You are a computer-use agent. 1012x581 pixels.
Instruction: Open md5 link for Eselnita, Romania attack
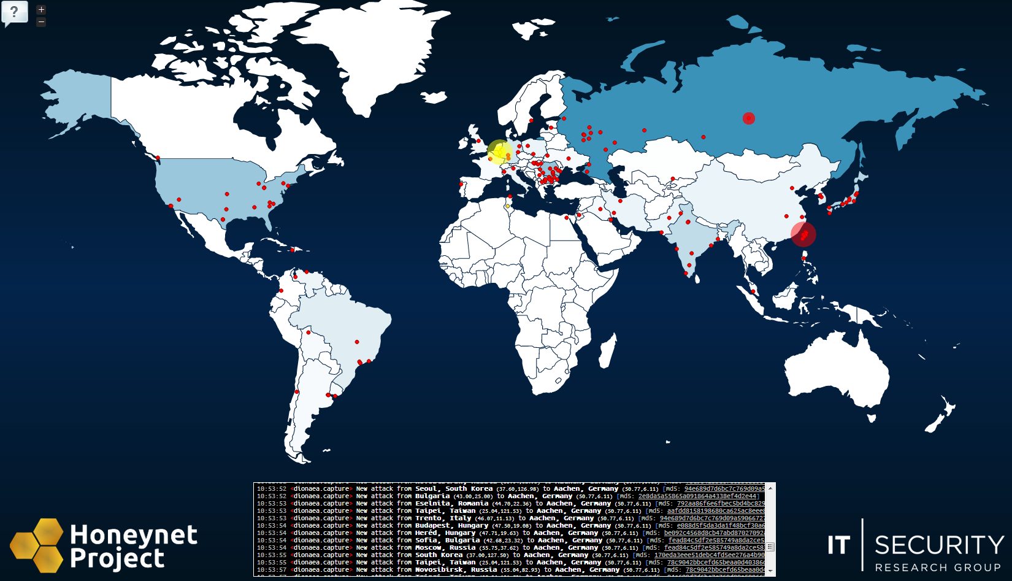tap(721, 504)
